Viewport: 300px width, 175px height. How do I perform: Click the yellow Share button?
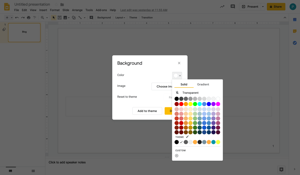pos(276,6)
